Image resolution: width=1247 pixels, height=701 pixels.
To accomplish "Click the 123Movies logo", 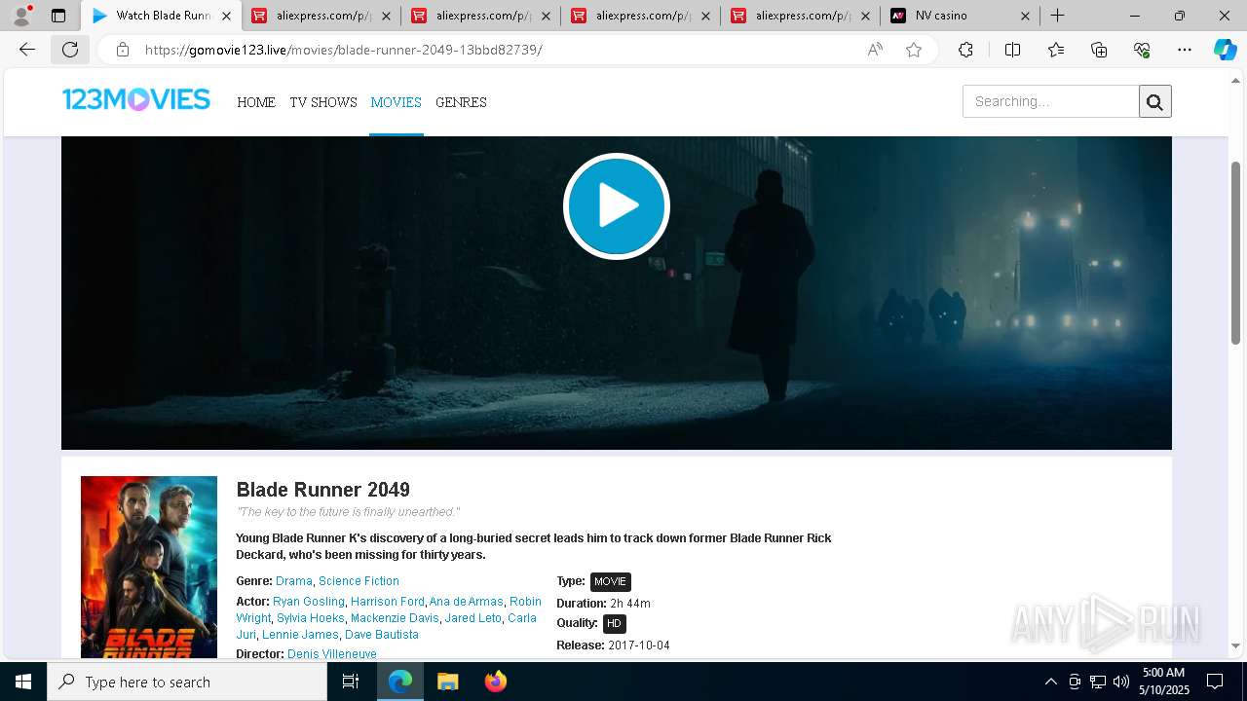I will (x=136, y=99).
